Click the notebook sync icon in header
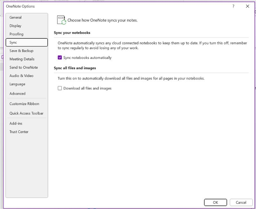This screenshot has width=256, height=209. tap(61, 20)
